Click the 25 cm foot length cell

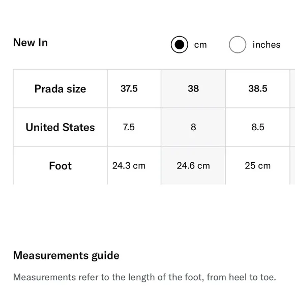click(x=257, y=166)
